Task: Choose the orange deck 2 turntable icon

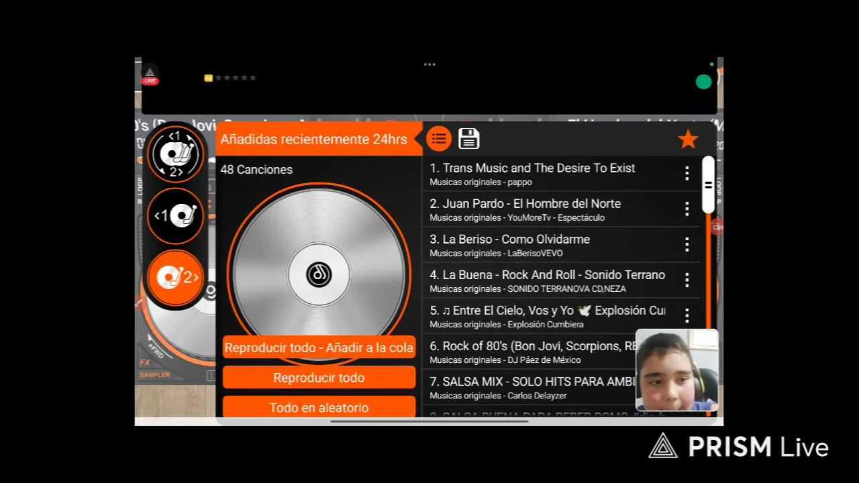Action: coord(175,278)
